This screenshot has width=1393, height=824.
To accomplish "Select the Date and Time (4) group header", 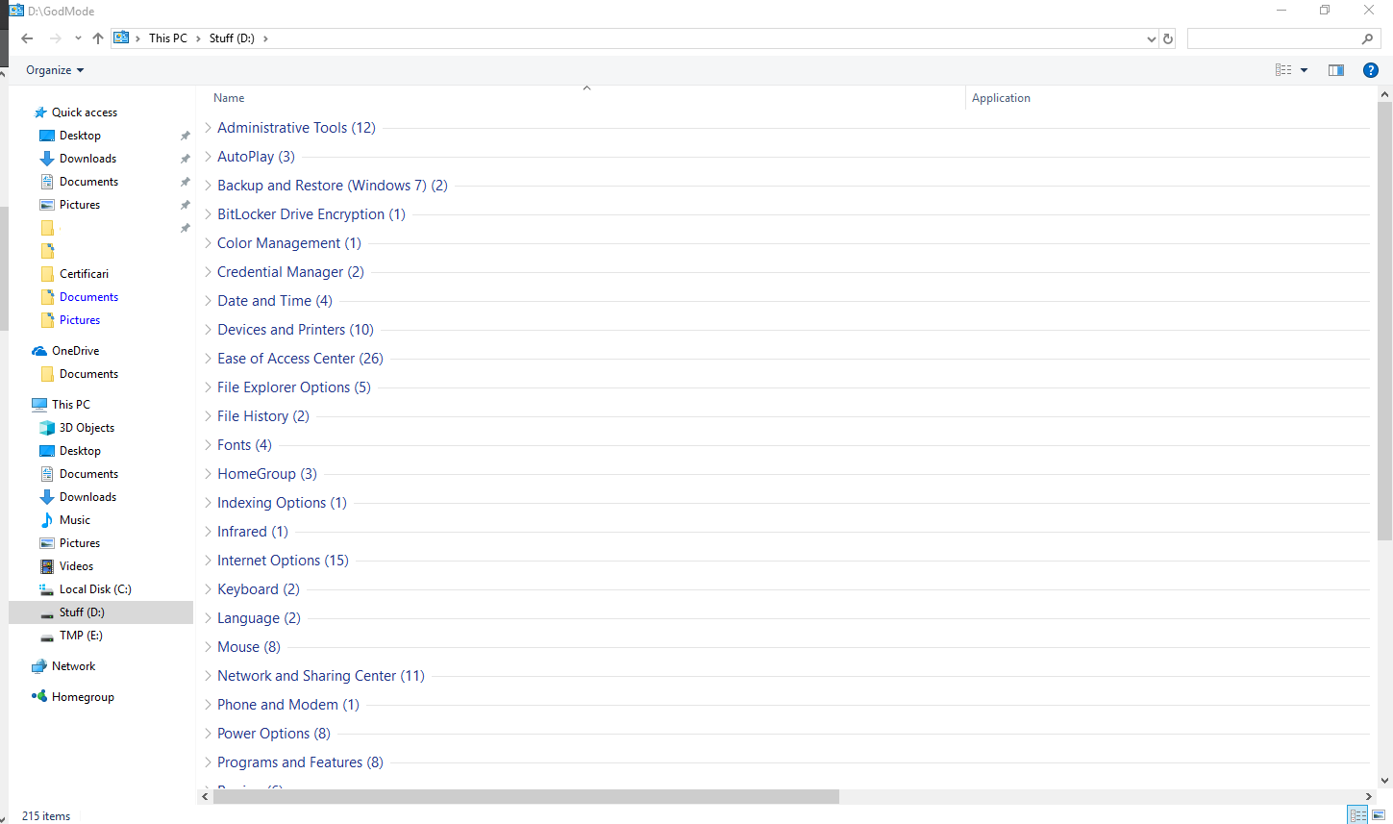I will tap(275, 301).
